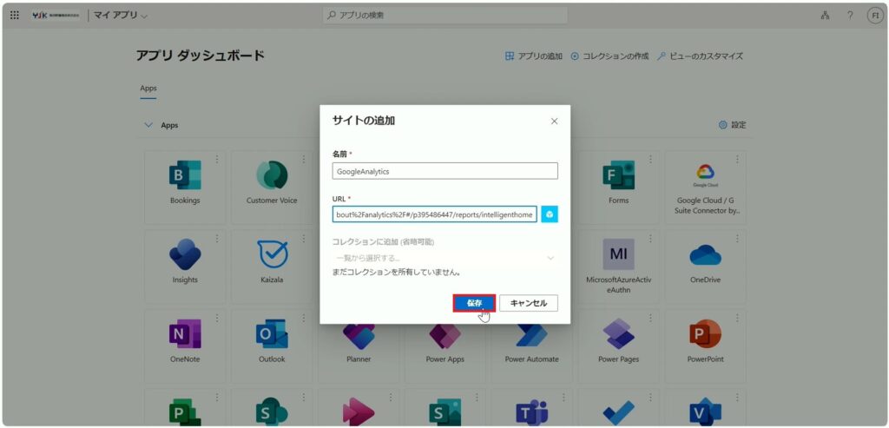This screenshot has height=428, width=889.
Task: Open the app launcher waffle icon
Action: point(15,16)
